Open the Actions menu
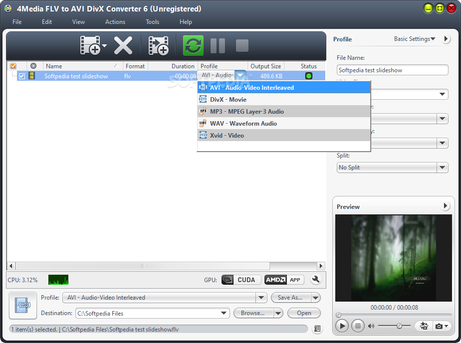Screen dimensions: 461x343 115,22
